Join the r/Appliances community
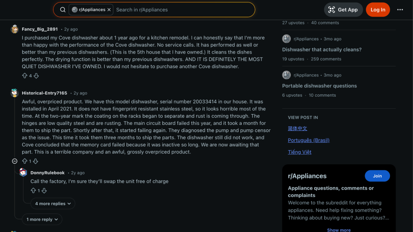 tap(377, 176)
